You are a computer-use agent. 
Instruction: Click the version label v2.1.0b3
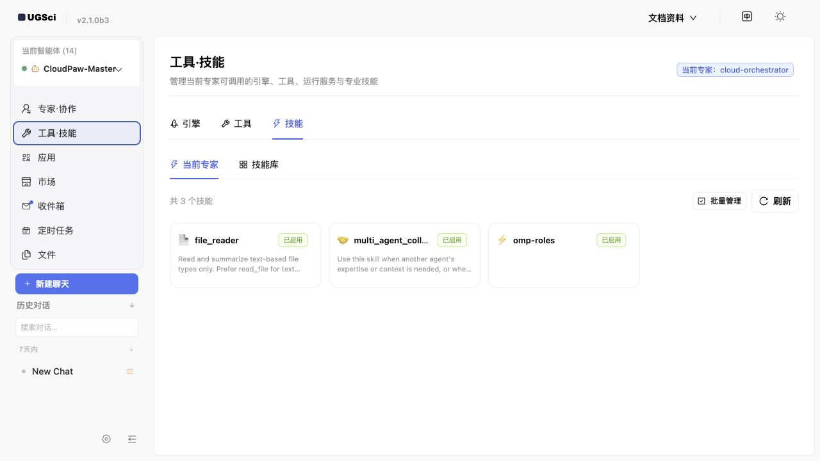click(x=93, y=20)
